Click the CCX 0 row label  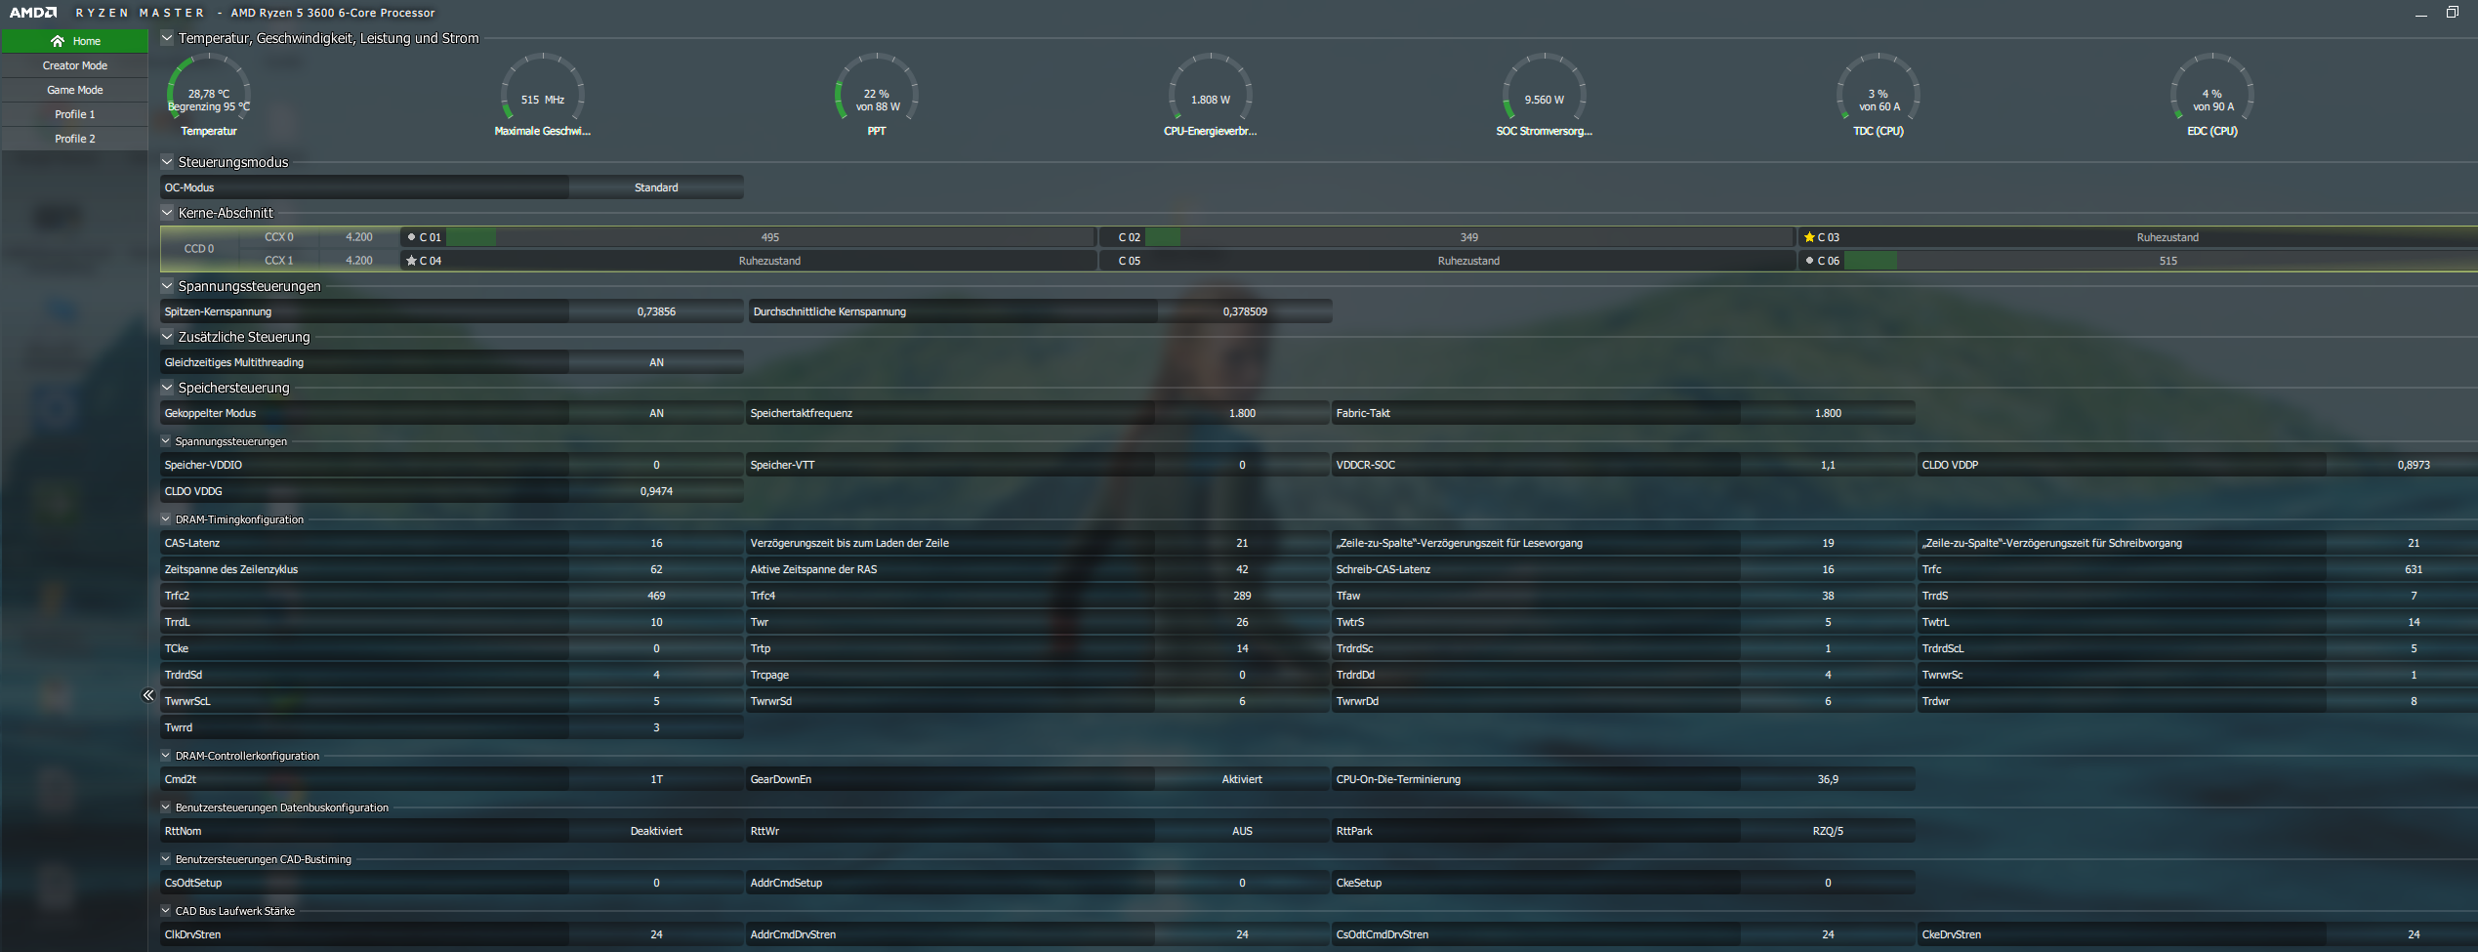[279, 237]
